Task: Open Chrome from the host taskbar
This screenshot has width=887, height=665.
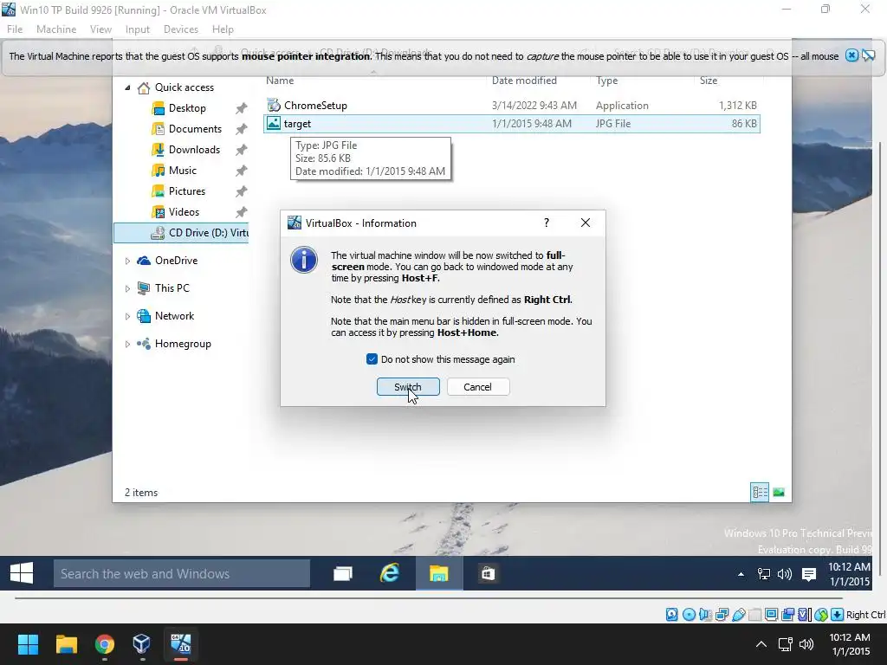Action: (105, 644)
